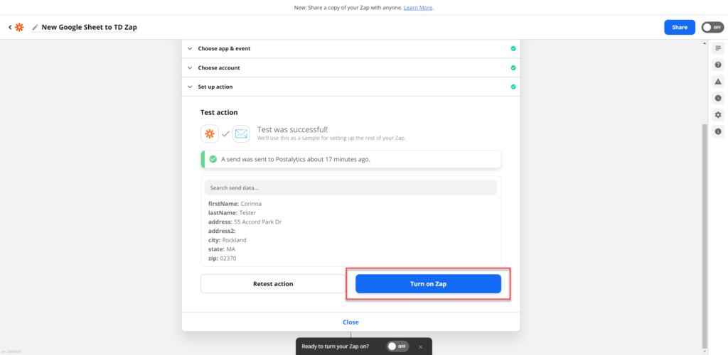Click the state: MA row
Image resolution: width=728 pixels, height=355 pixels.
click(222, 249)
